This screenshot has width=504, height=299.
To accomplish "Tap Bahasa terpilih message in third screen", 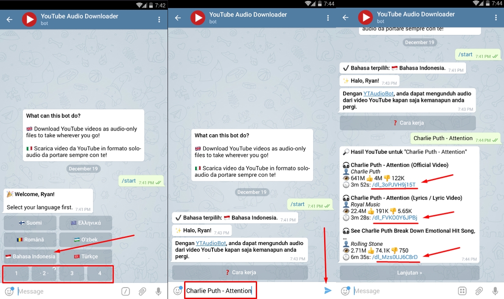I will (403, 68).
